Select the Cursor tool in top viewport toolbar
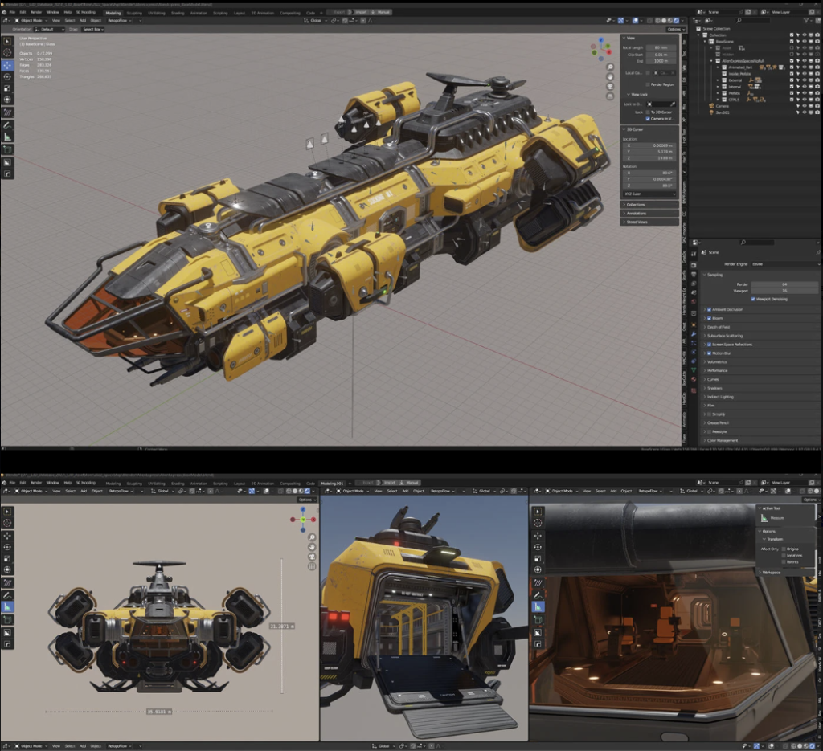The height and width of the screenshot is (751, 823). tap(7, 52)
